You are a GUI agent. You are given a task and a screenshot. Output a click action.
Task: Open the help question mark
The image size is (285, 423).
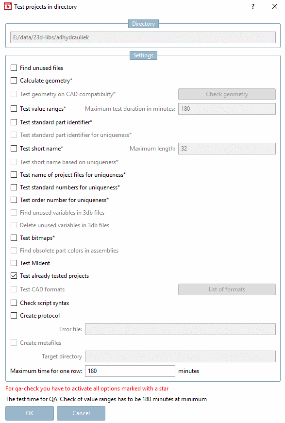click(252, 7)
